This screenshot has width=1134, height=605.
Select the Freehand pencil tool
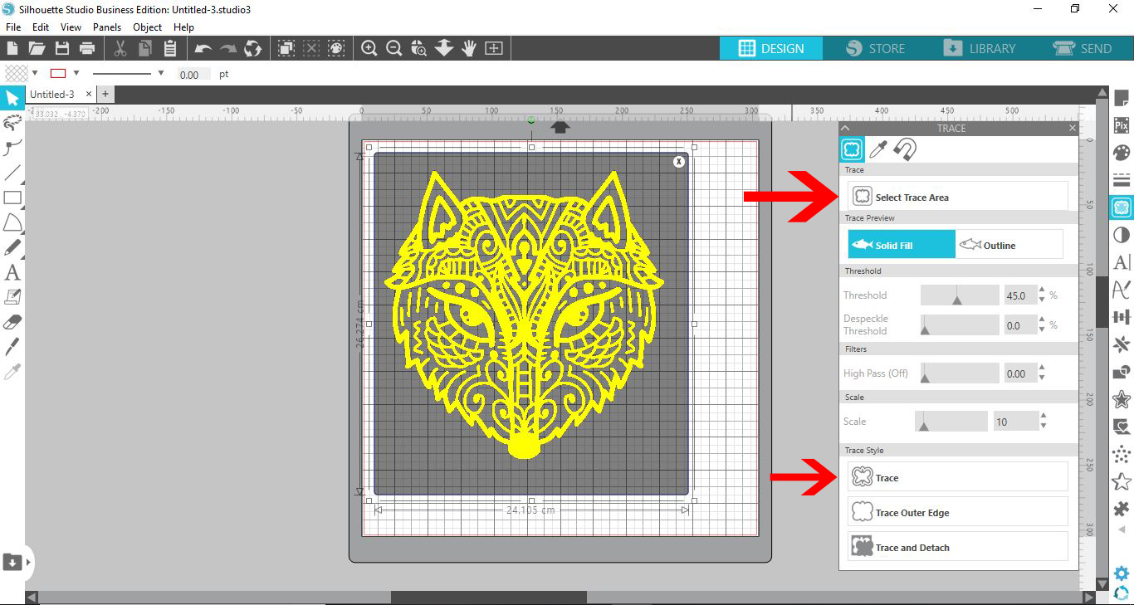(12, 247)
